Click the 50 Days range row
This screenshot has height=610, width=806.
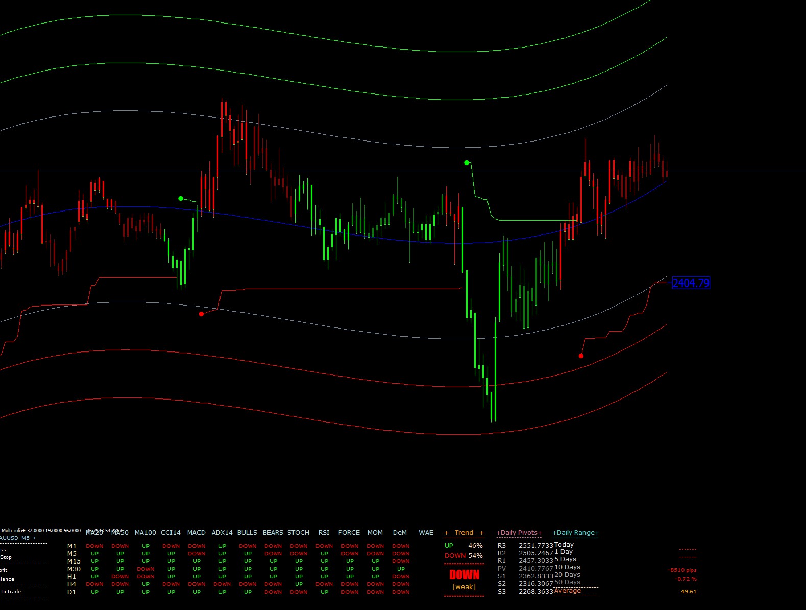[x=567, y=582]
